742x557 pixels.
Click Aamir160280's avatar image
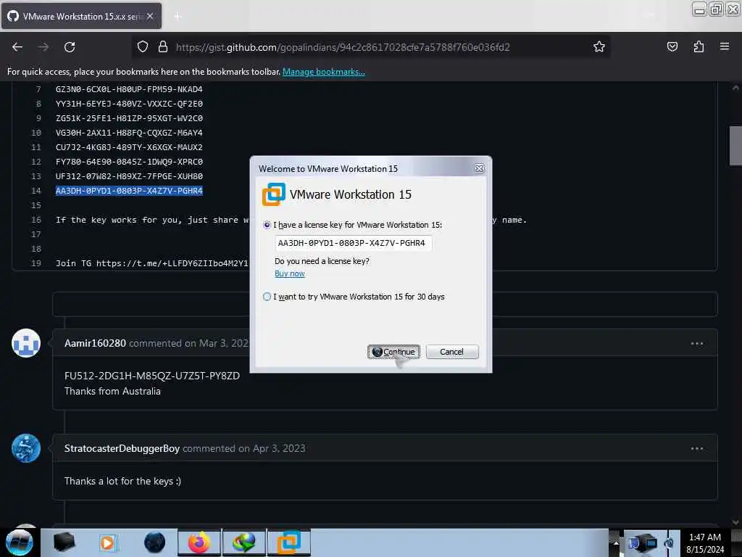[x=26, y=343]
